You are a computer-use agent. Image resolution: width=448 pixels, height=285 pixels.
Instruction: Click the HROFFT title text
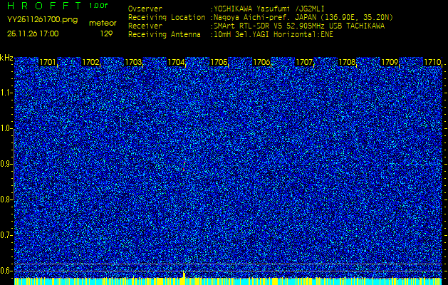coord(44,6)
